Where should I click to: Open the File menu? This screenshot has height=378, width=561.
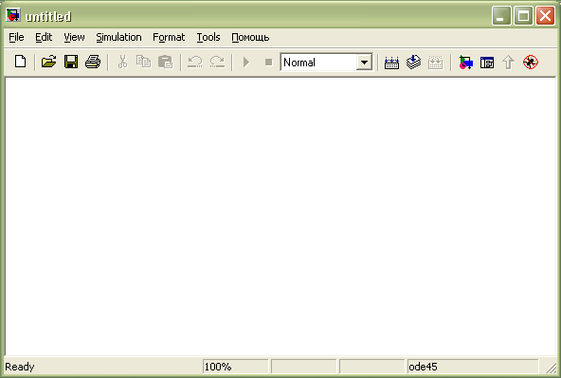coord(16,37)
